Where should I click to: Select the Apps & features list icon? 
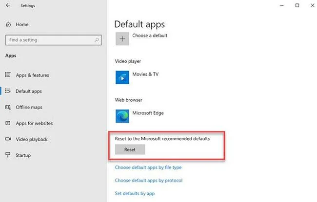[x=8, y=75]
